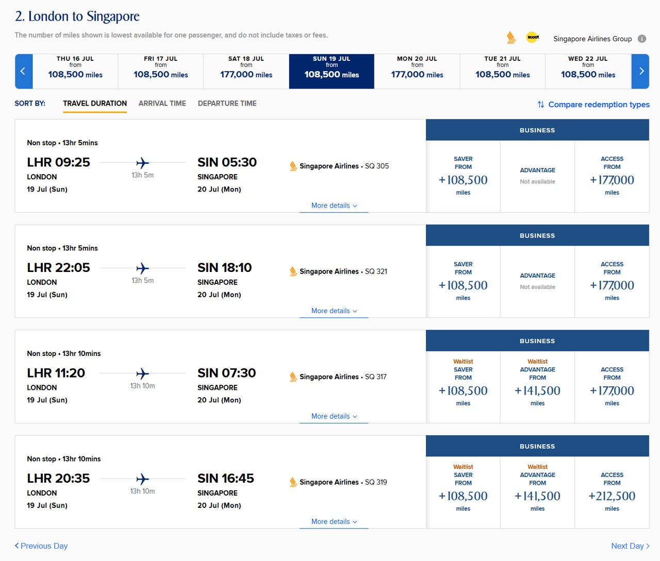
Task: Click the compare redemption types swap icon
Action: [x=541, y=105]
